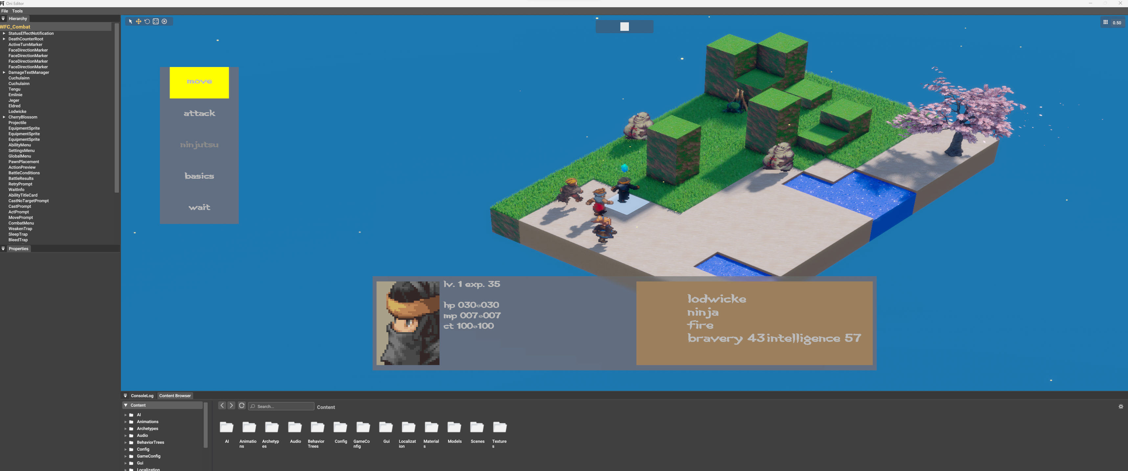
Task: Expand the StatusEffectNotification tree node
Action: pos(4,33)
